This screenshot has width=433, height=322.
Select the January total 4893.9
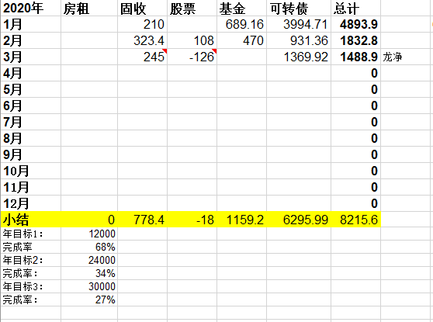(355, 24)
